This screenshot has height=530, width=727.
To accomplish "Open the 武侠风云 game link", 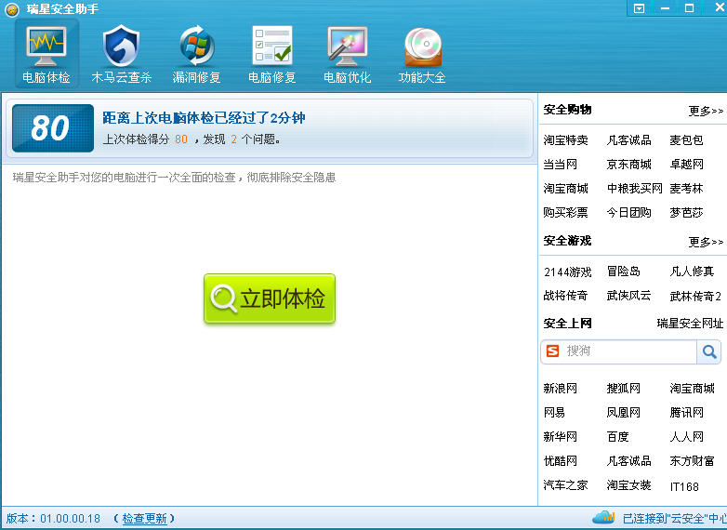I will pyautogui.click(x=628, y=296).
